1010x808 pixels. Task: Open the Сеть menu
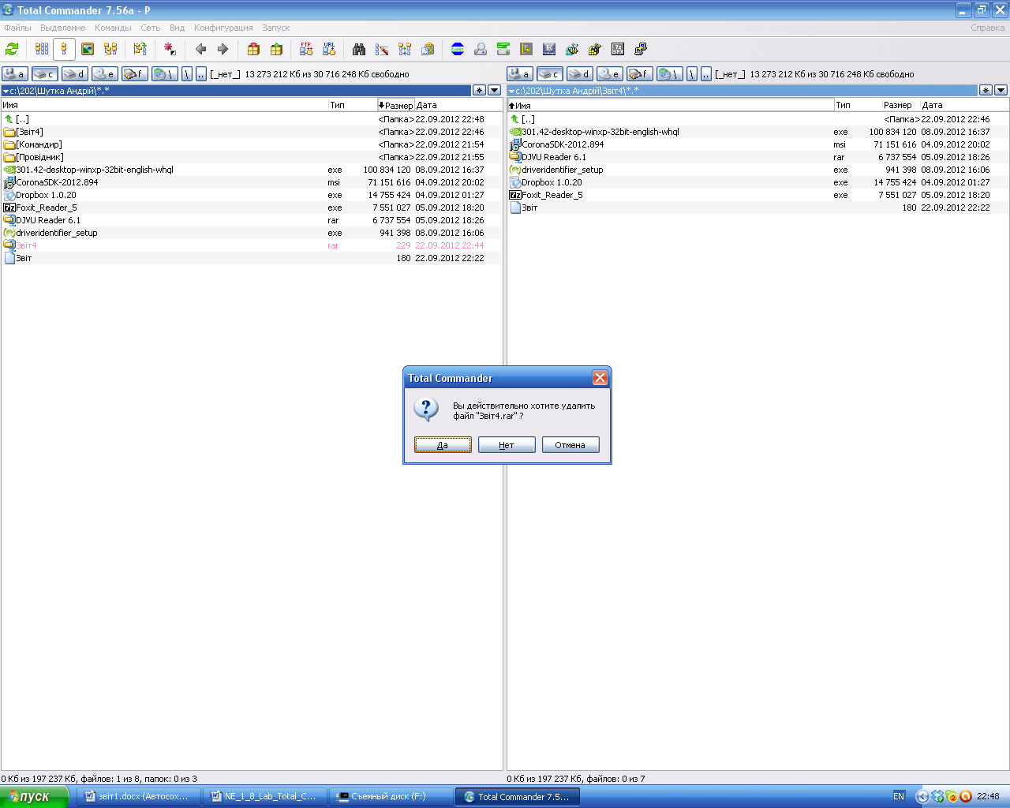click(150, 28)
